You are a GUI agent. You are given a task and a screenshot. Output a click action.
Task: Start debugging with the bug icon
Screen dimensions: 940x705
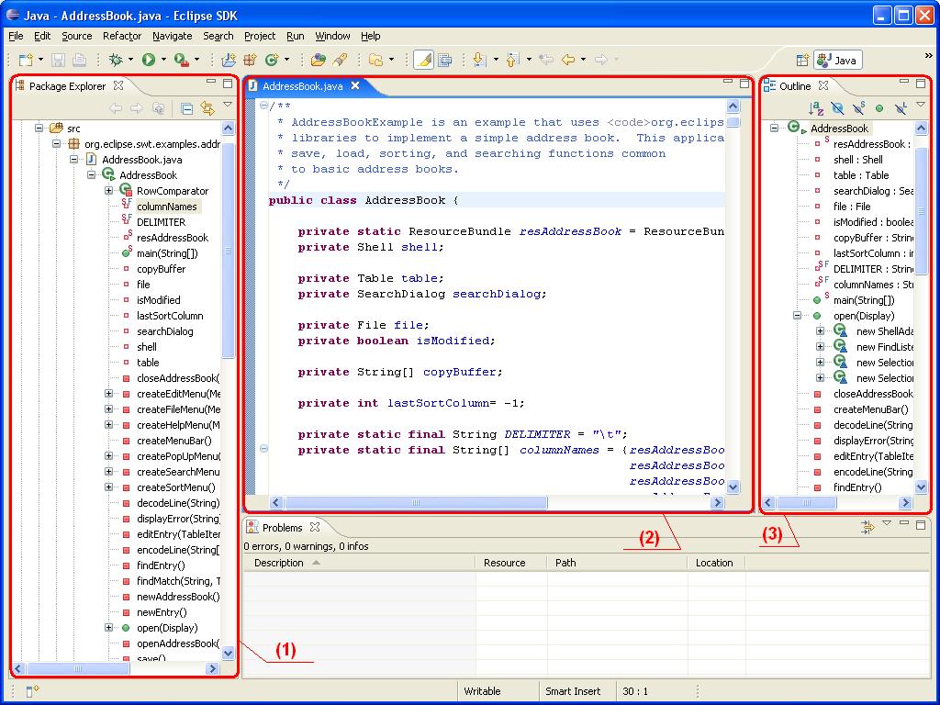click(116, 60)
